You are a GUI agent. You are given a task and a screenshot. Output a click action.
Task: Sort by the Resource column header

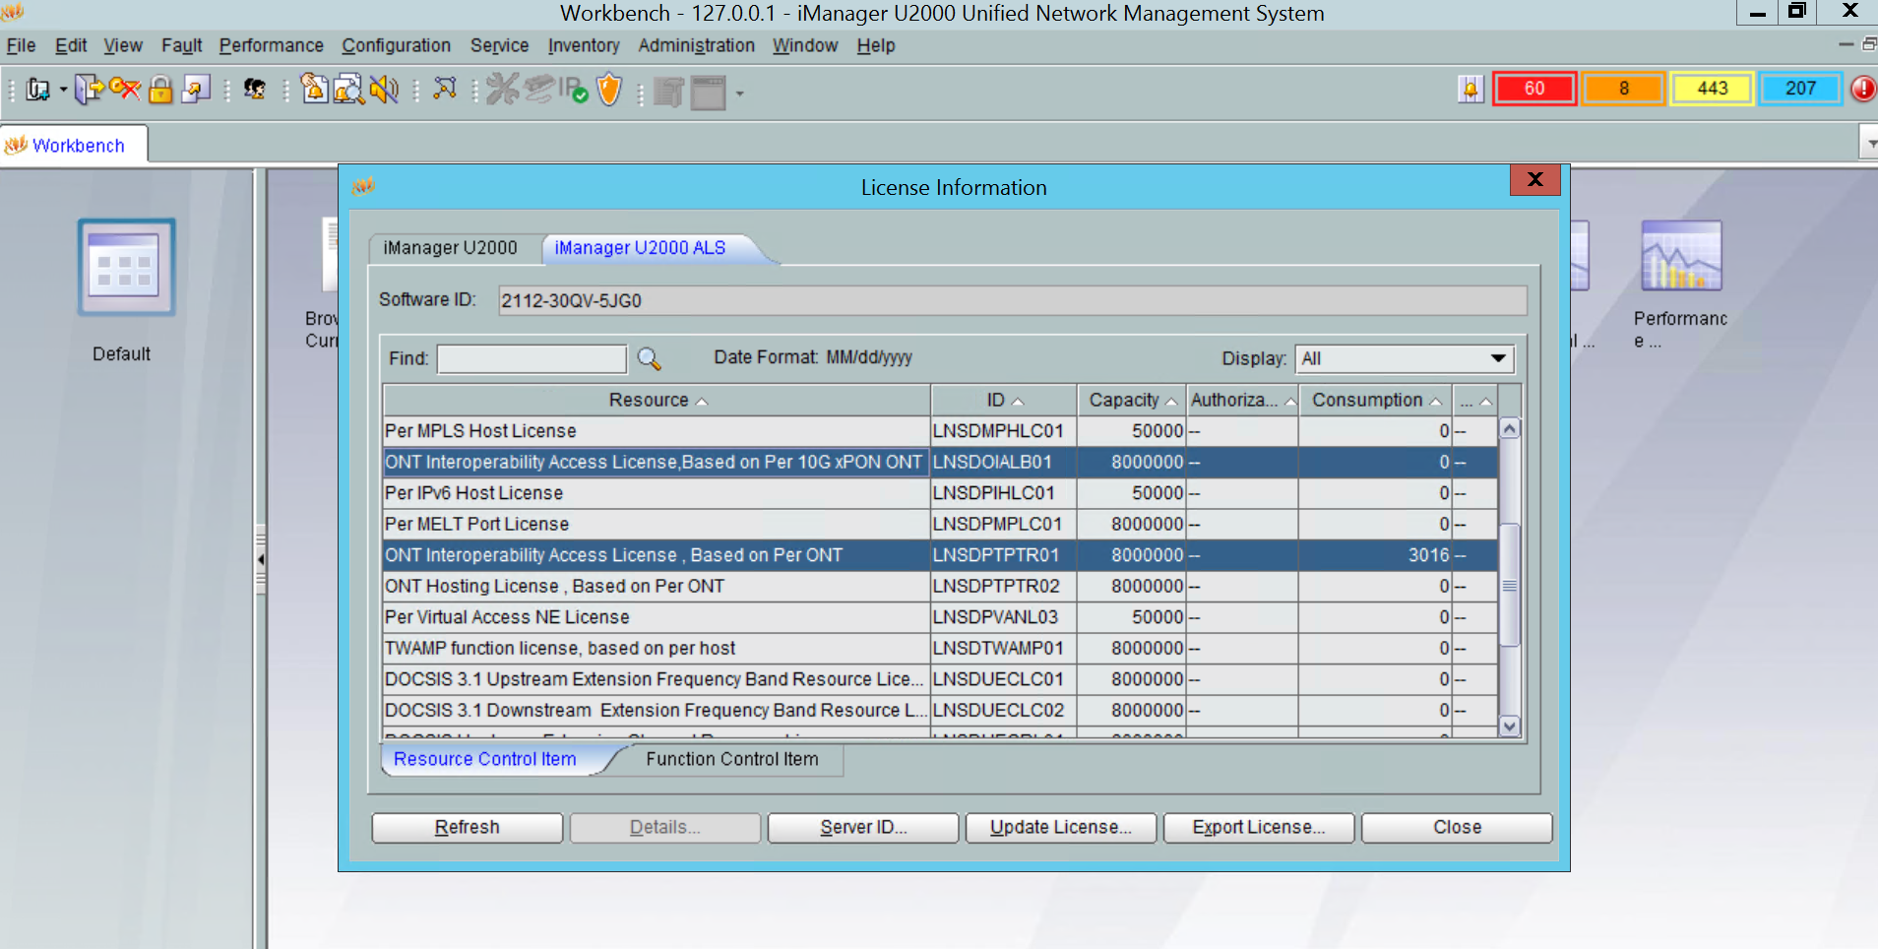(x=657, y=400)
